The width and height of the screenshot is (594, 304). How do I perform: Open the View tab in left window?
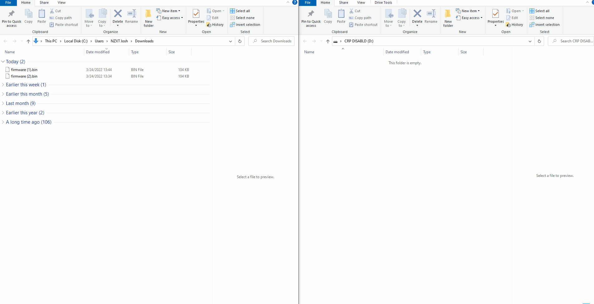[61, 2]
